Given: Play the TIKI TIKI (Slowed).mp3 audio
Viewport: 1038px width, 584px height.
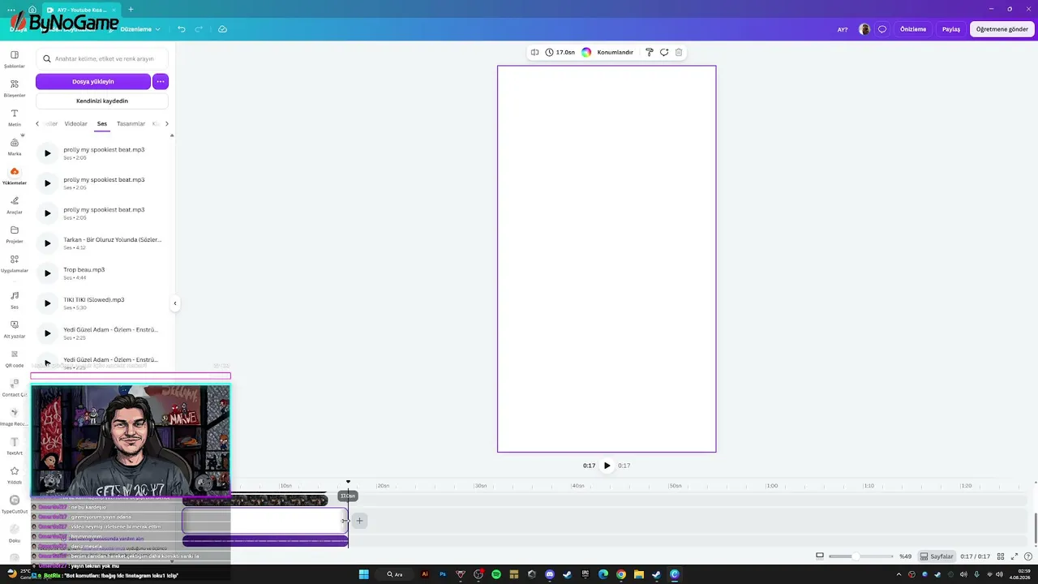Looking at the screenshot, I should 47,303.
